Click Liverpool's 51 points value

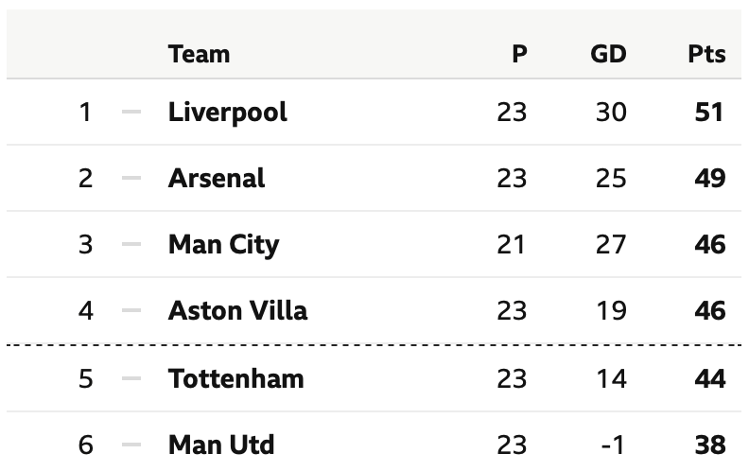tap(709, 113)
